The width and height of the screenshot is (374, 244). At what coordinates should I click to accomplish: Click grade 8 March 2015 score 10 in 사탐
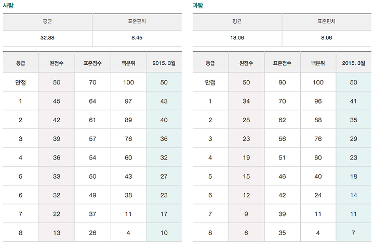pyautogui.click(x=164, y=233)
